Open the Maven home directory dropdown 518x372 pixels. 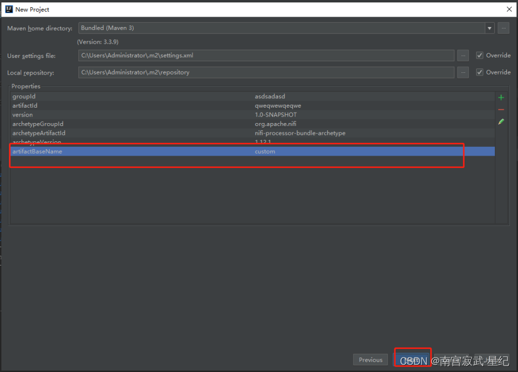click(x=489, y=28)
